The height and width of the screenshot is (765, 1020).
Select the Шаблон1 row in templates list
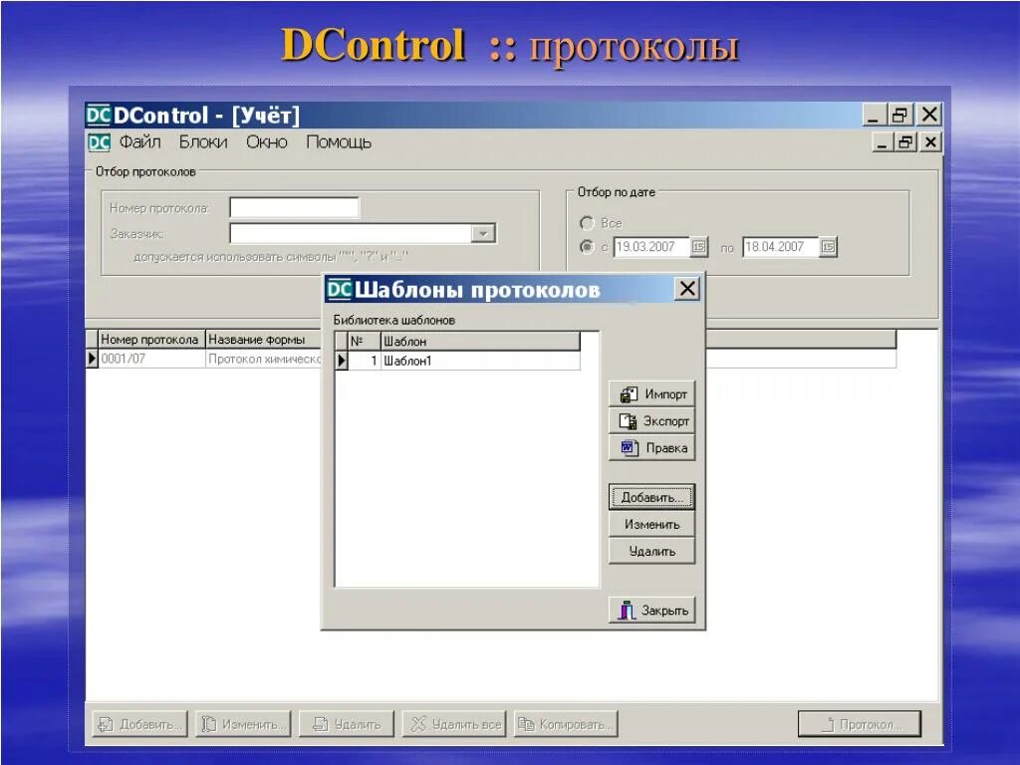(x=457, y=361)
